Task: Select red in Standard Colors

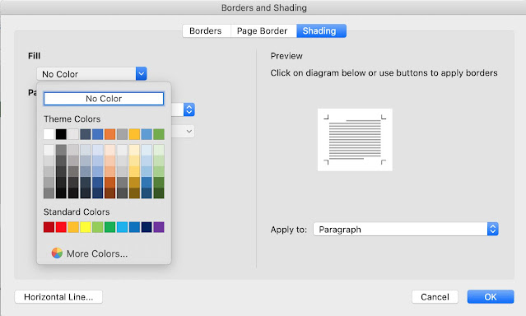Action: 61,227
